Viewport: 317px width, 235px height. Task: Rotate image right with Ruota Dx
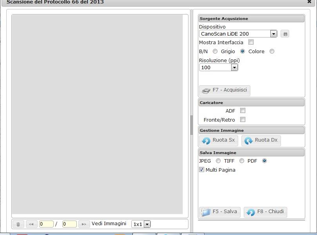261,140
